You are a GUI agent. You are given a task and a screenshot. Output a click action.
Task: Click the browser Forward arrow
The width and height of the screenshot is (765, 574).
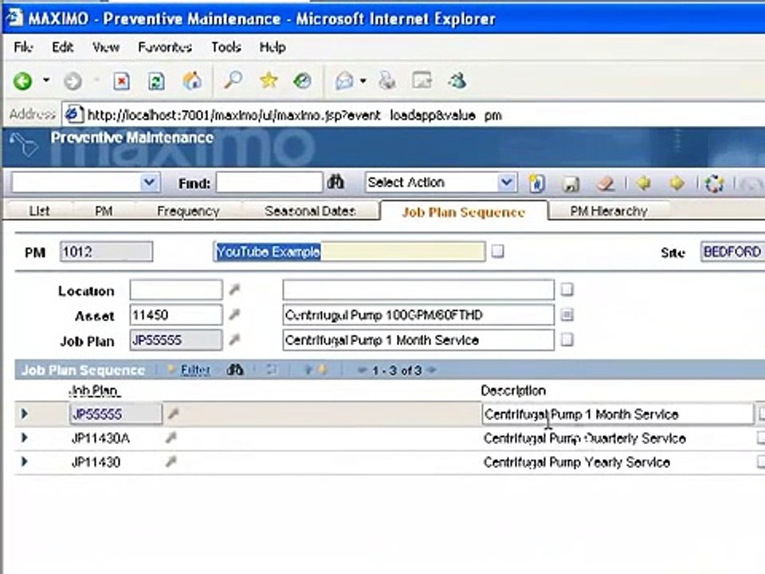(x=73, y=81)
